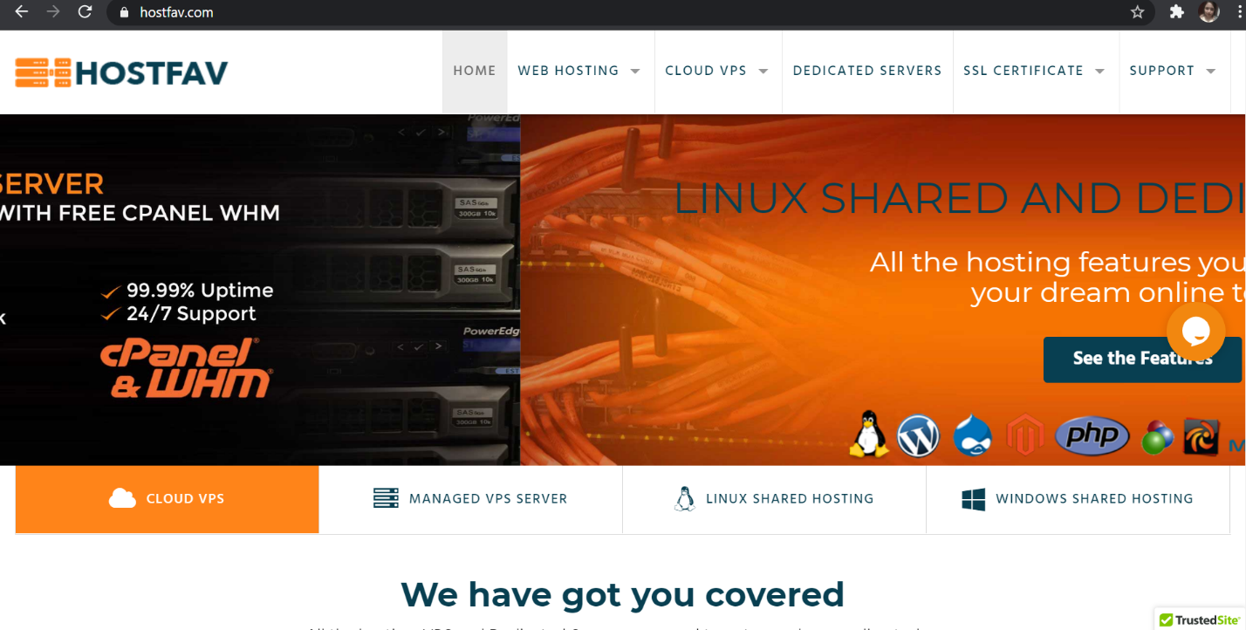The height and width of the screenshot is (630, 1246).
Task: Click the PHP logo in banner
Action: click(1092, 436)
